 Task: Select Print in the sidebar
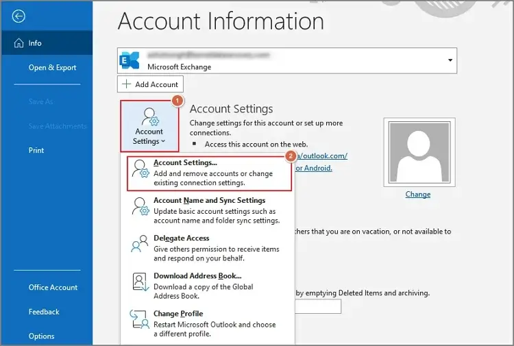[x=36, y=151]
